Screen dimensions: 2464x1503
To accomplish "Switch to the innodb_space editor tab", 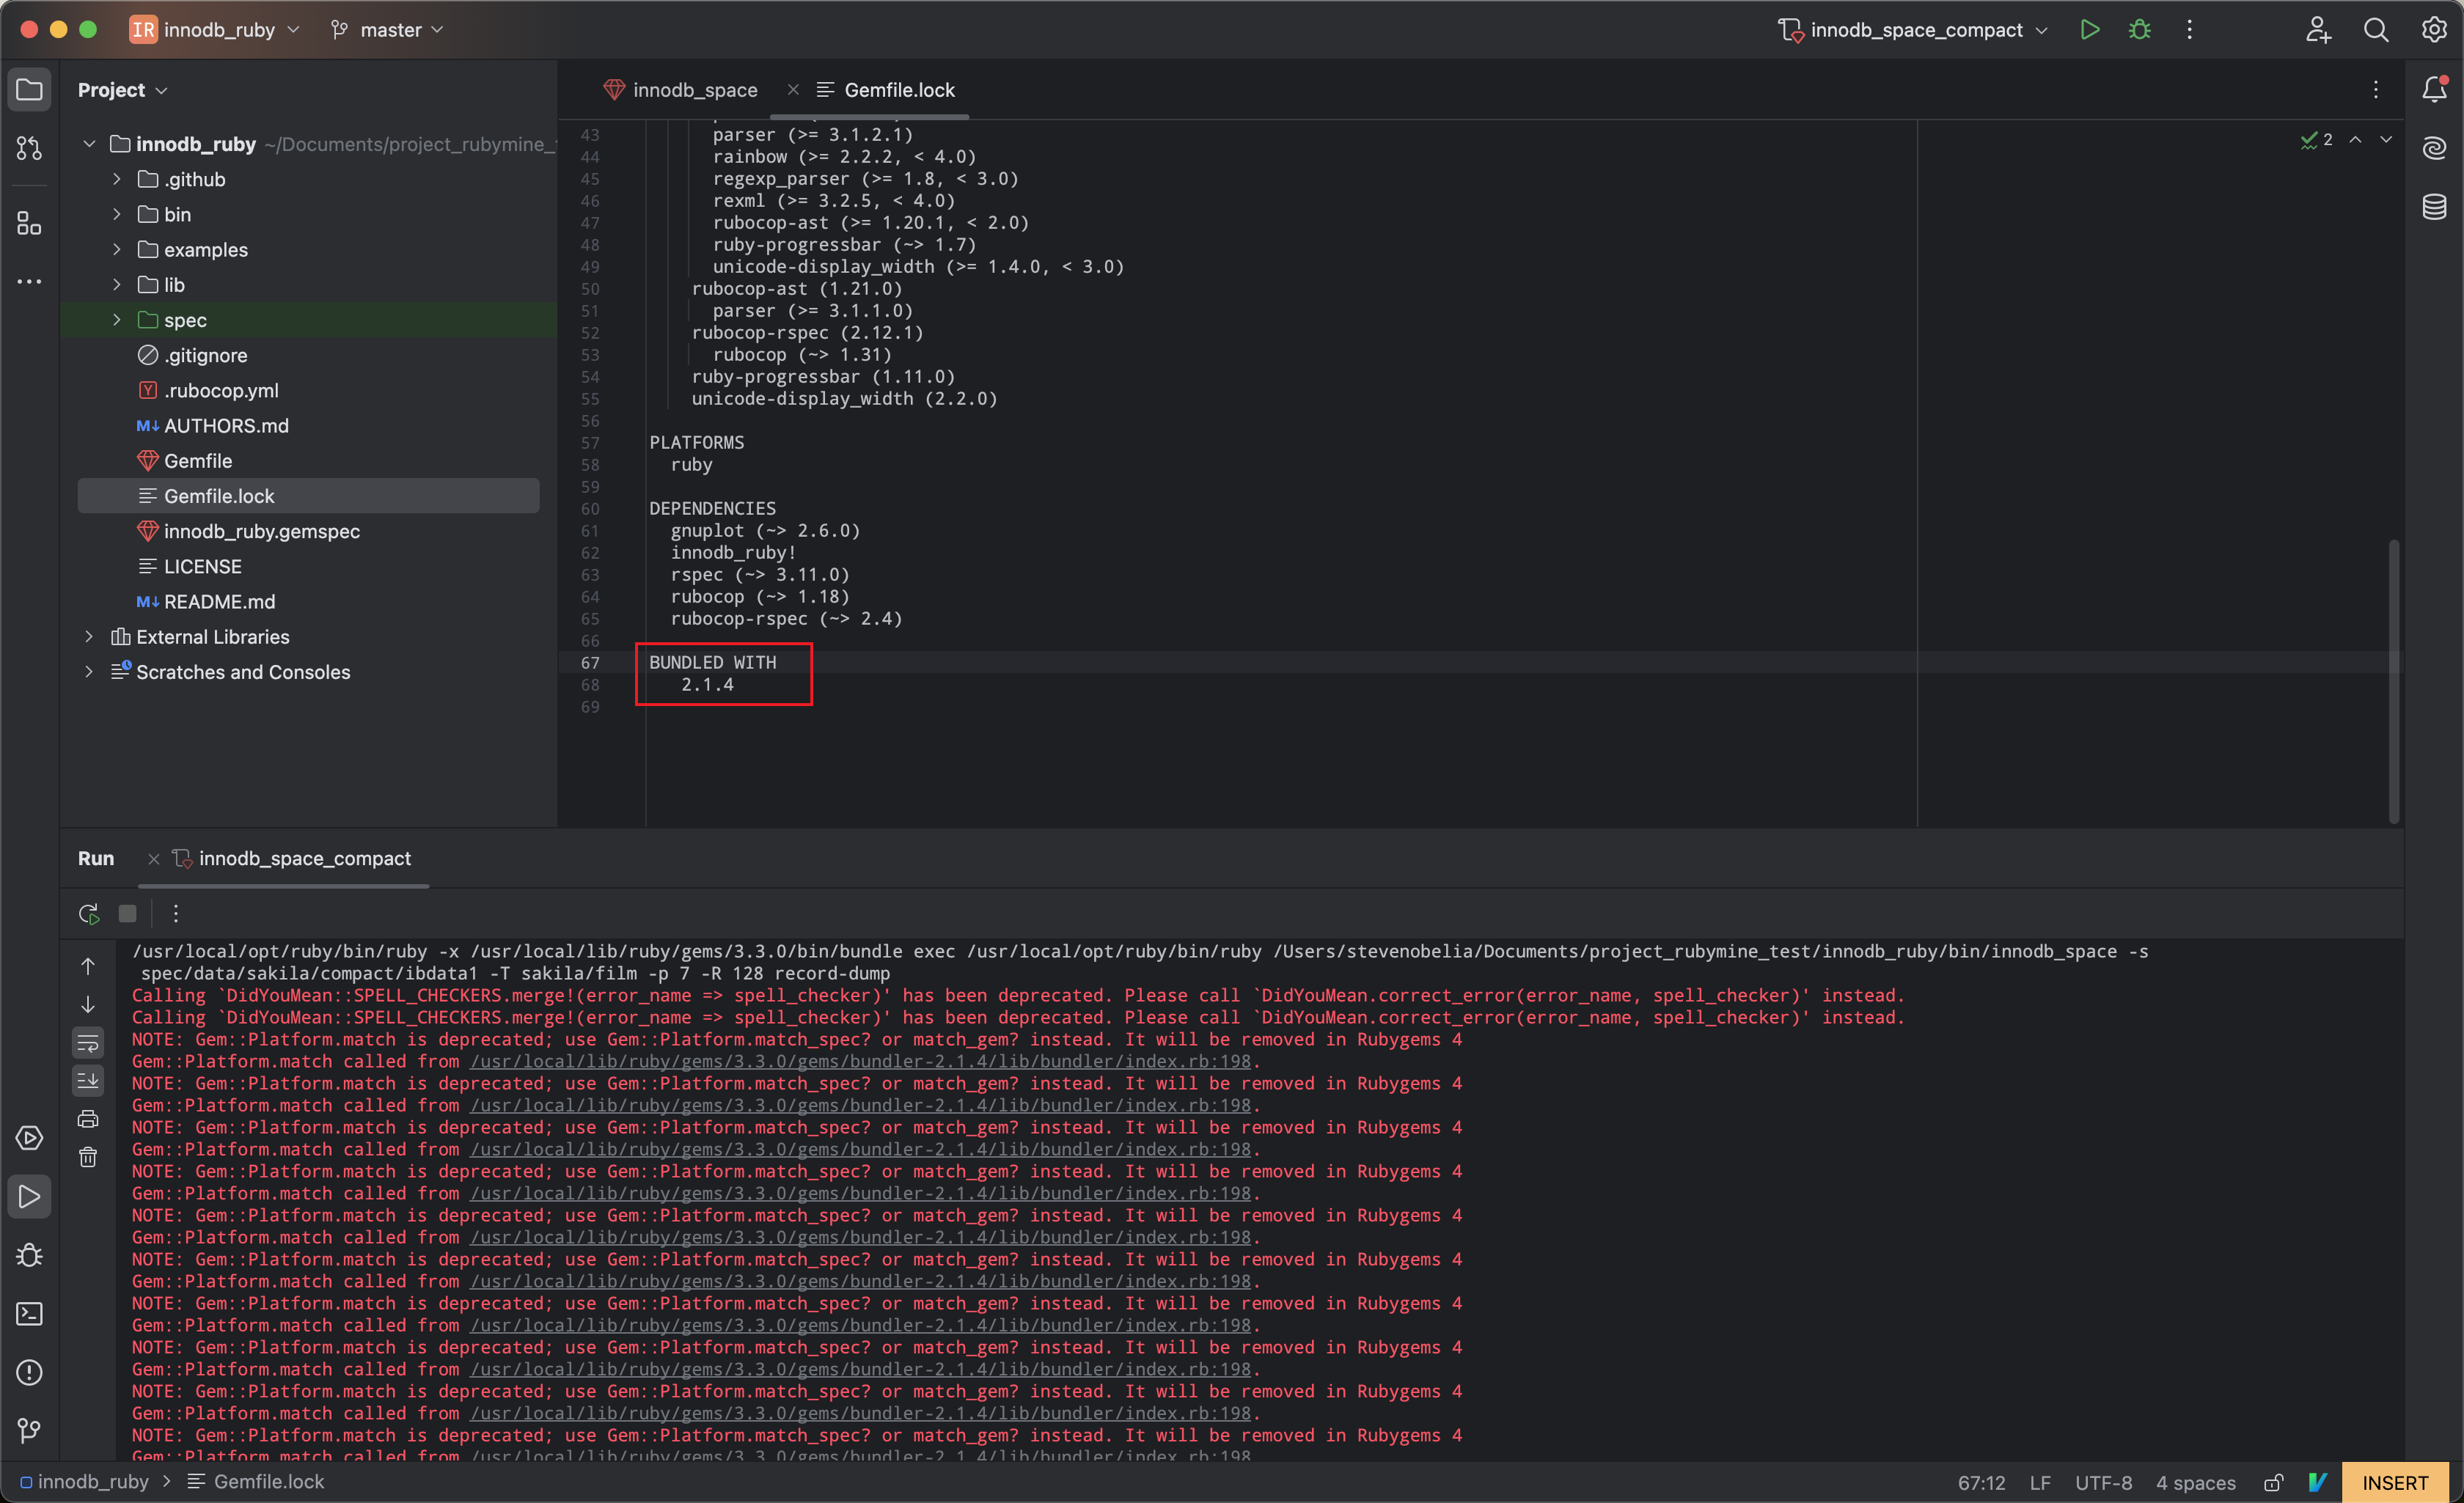I will tap(694, 90).
